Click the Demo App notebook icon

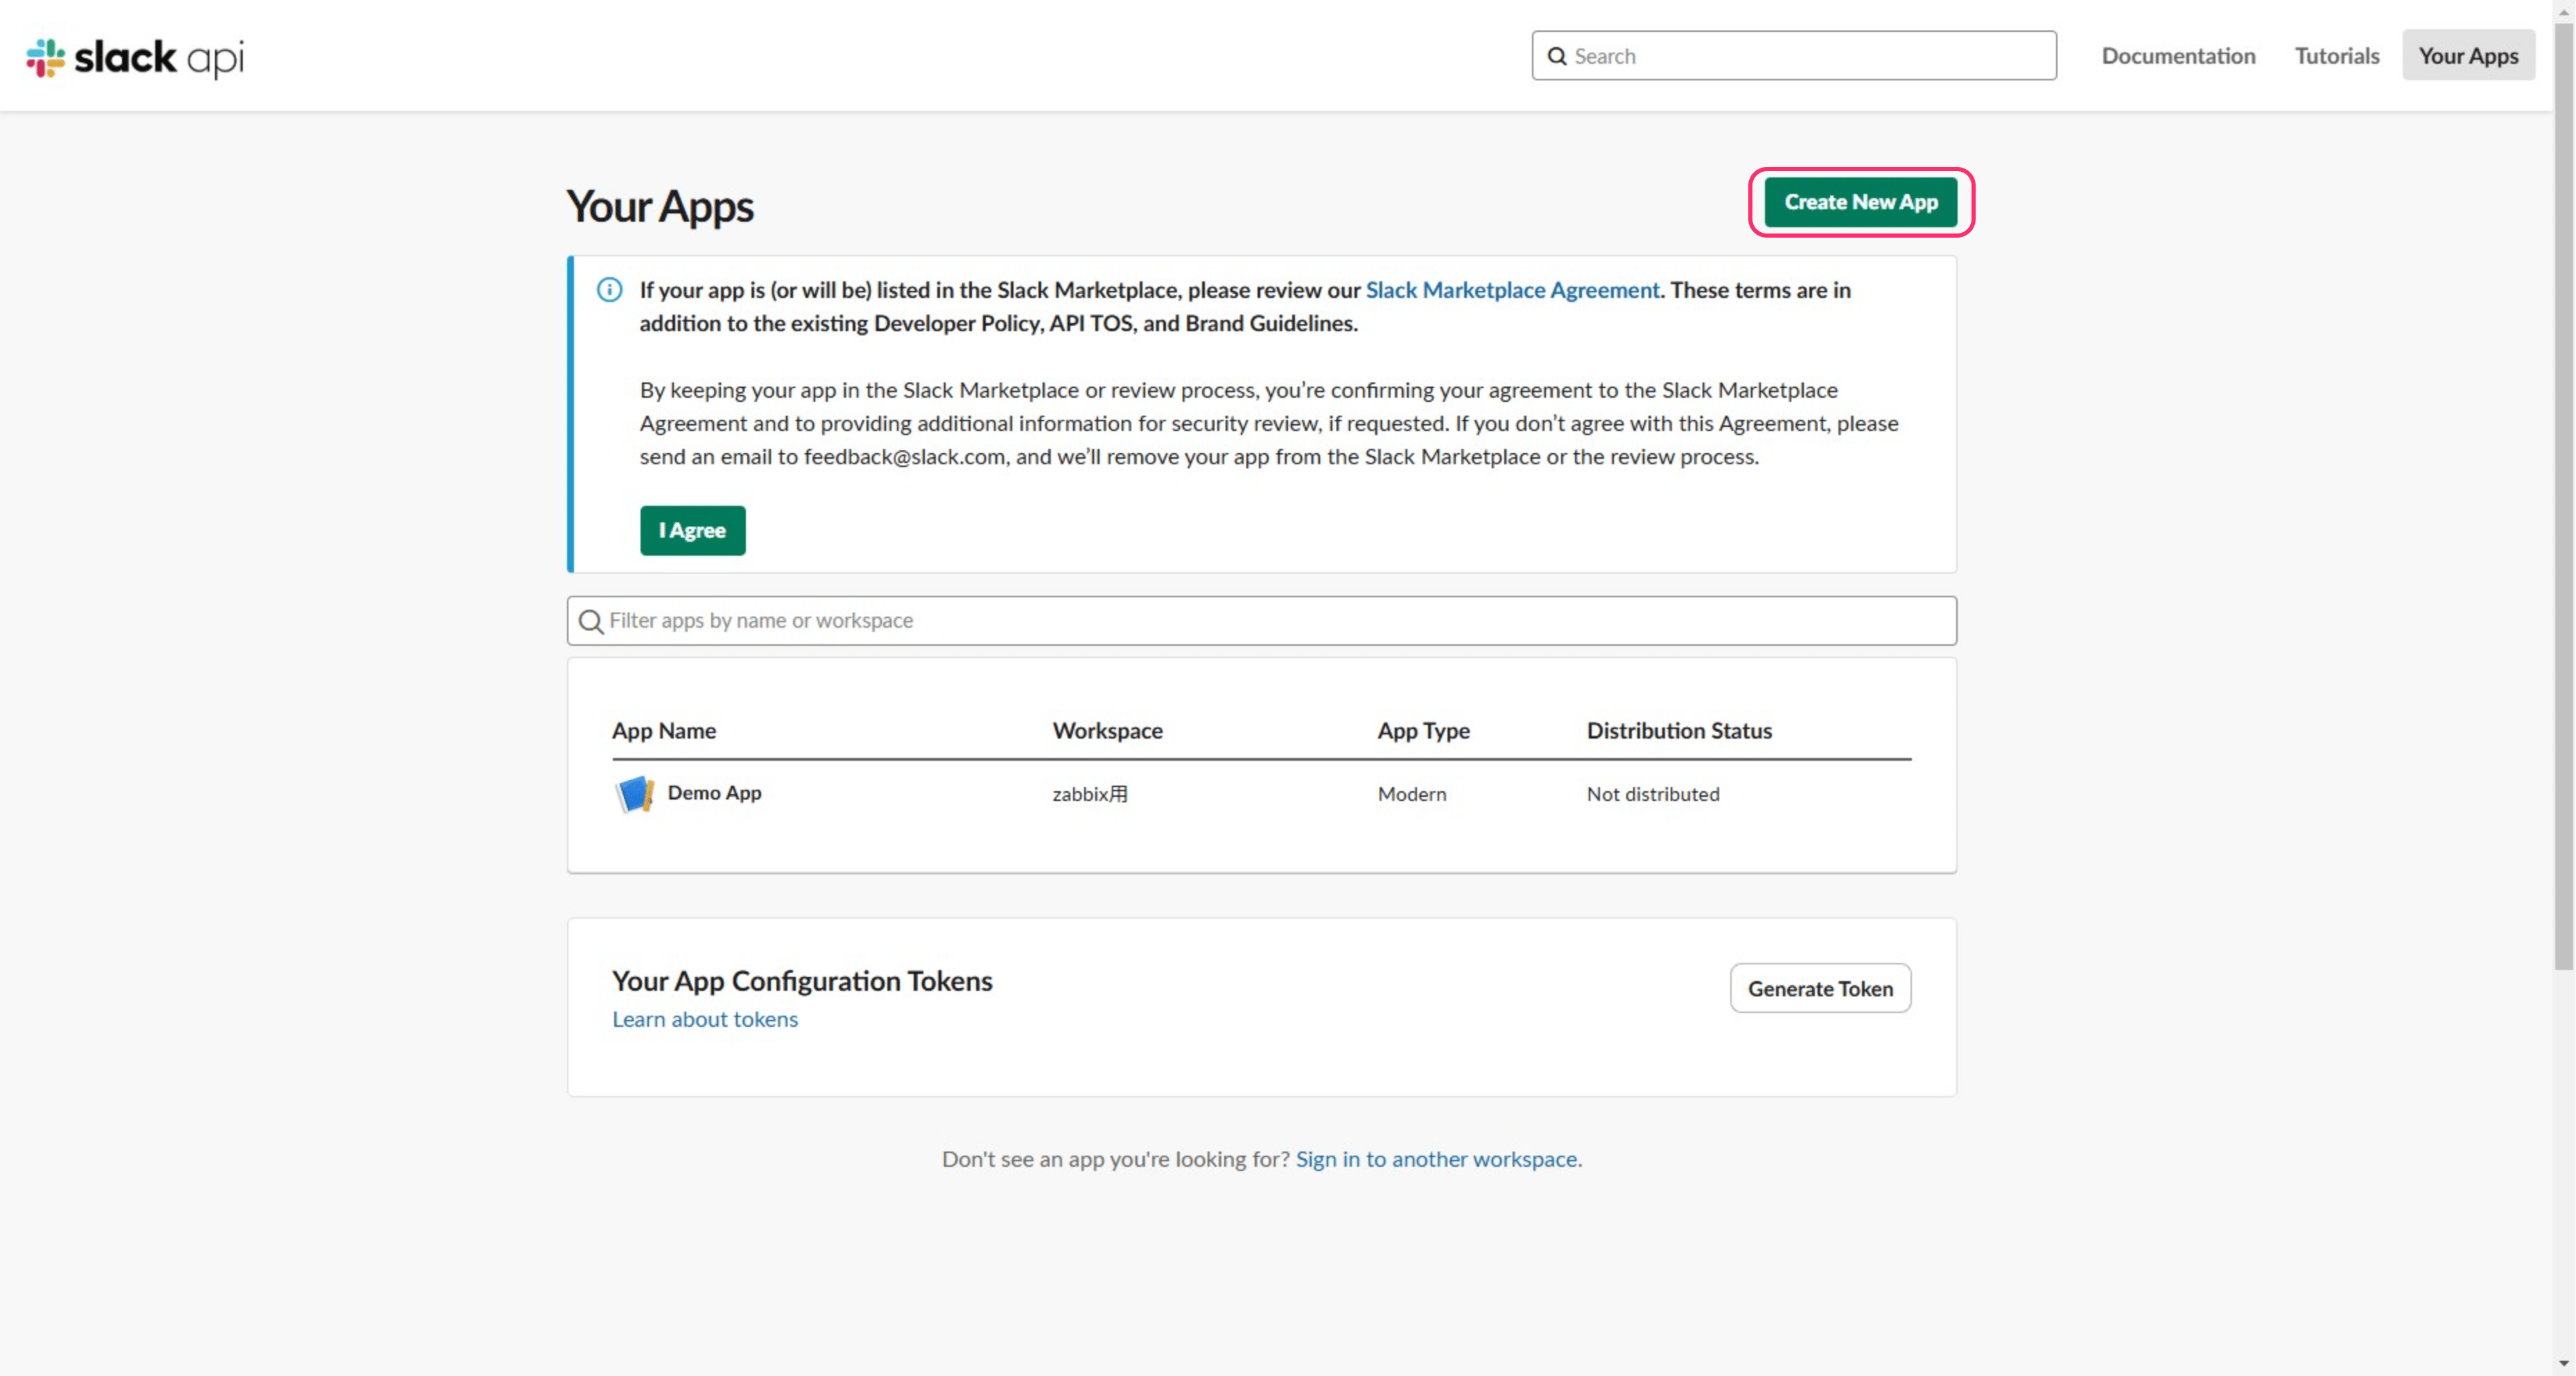(x=634, y=793)
